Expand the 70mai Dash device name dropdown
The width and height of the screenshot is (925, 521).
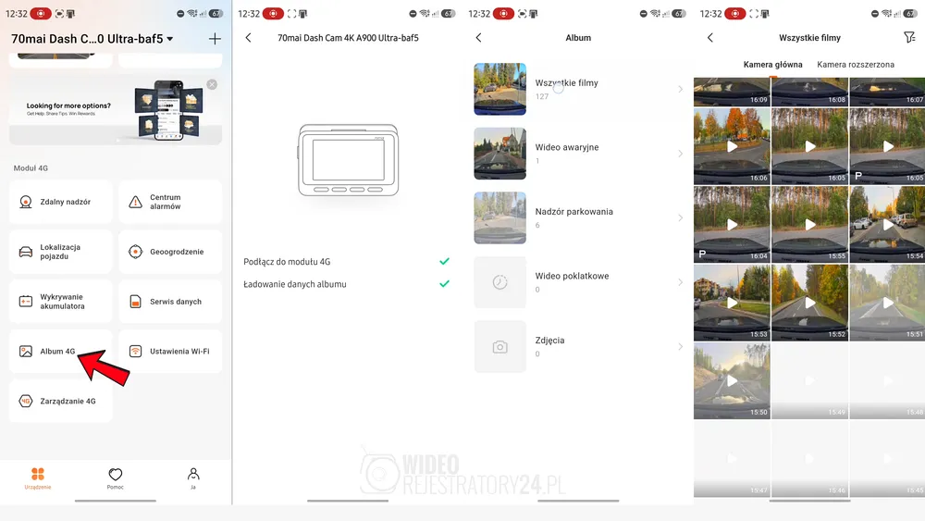pyautogui.click(x=170, y=39)
